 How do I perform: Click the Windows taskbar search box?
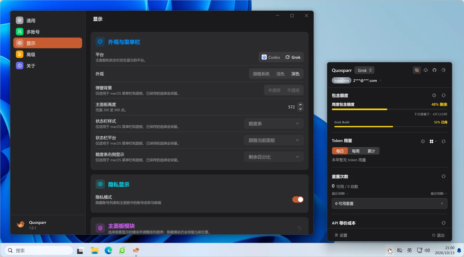(x=39, y=250)
